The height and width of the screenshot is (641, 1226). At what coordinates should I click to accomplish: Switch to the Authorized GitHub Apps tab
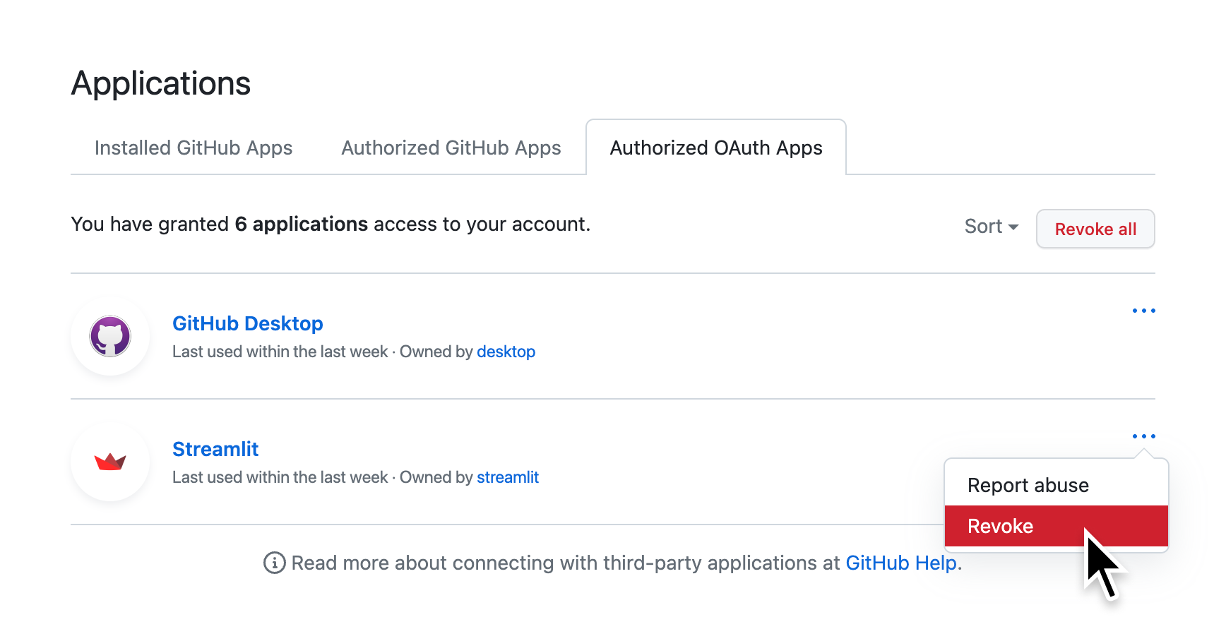(x=451, y=148)
